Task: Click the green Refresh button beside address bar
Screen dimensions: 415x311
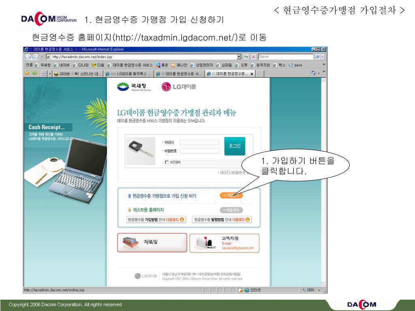Action: 246,57
